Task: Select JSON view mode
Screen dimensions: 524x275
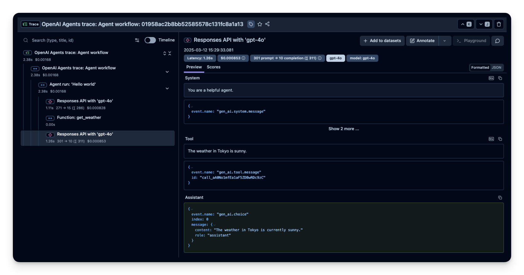Action: (496, 67)
